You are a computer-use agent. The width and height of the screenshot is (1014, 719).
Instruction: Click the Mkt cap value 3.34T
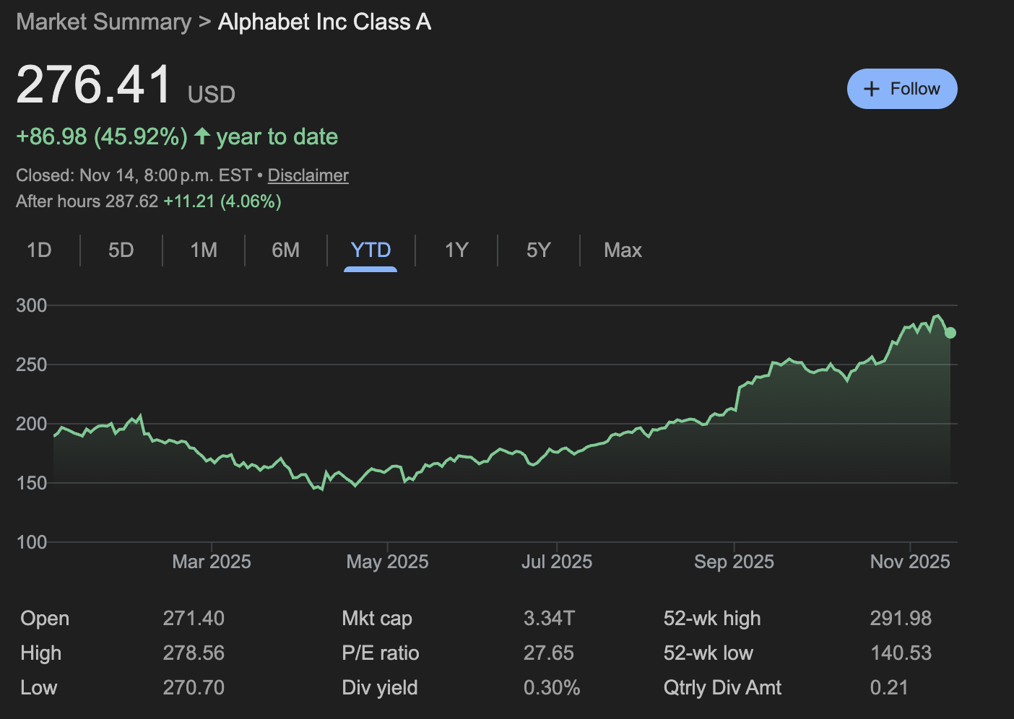click(549, 619)
